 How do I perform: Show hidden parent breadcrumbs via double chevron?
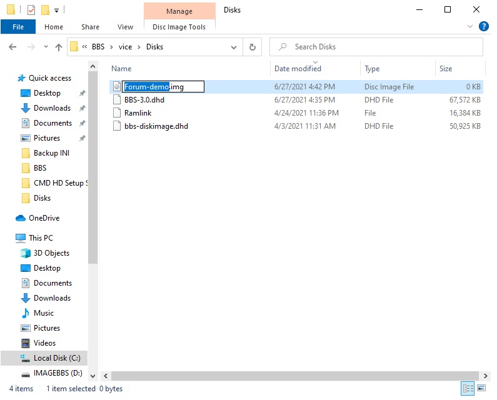coord(84,47)
